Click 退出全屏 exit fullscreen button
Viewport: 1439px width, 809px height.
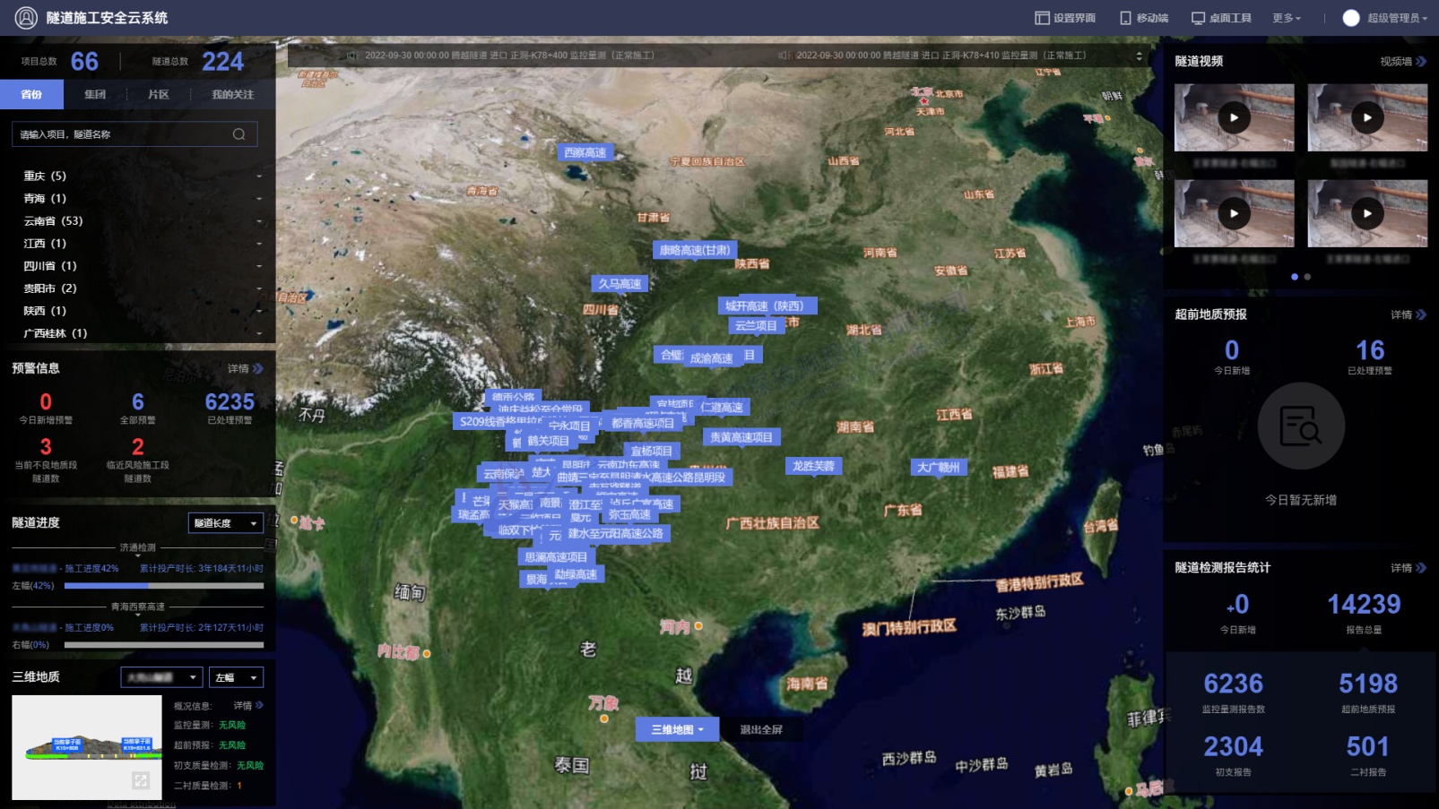(x=760, y=729)
